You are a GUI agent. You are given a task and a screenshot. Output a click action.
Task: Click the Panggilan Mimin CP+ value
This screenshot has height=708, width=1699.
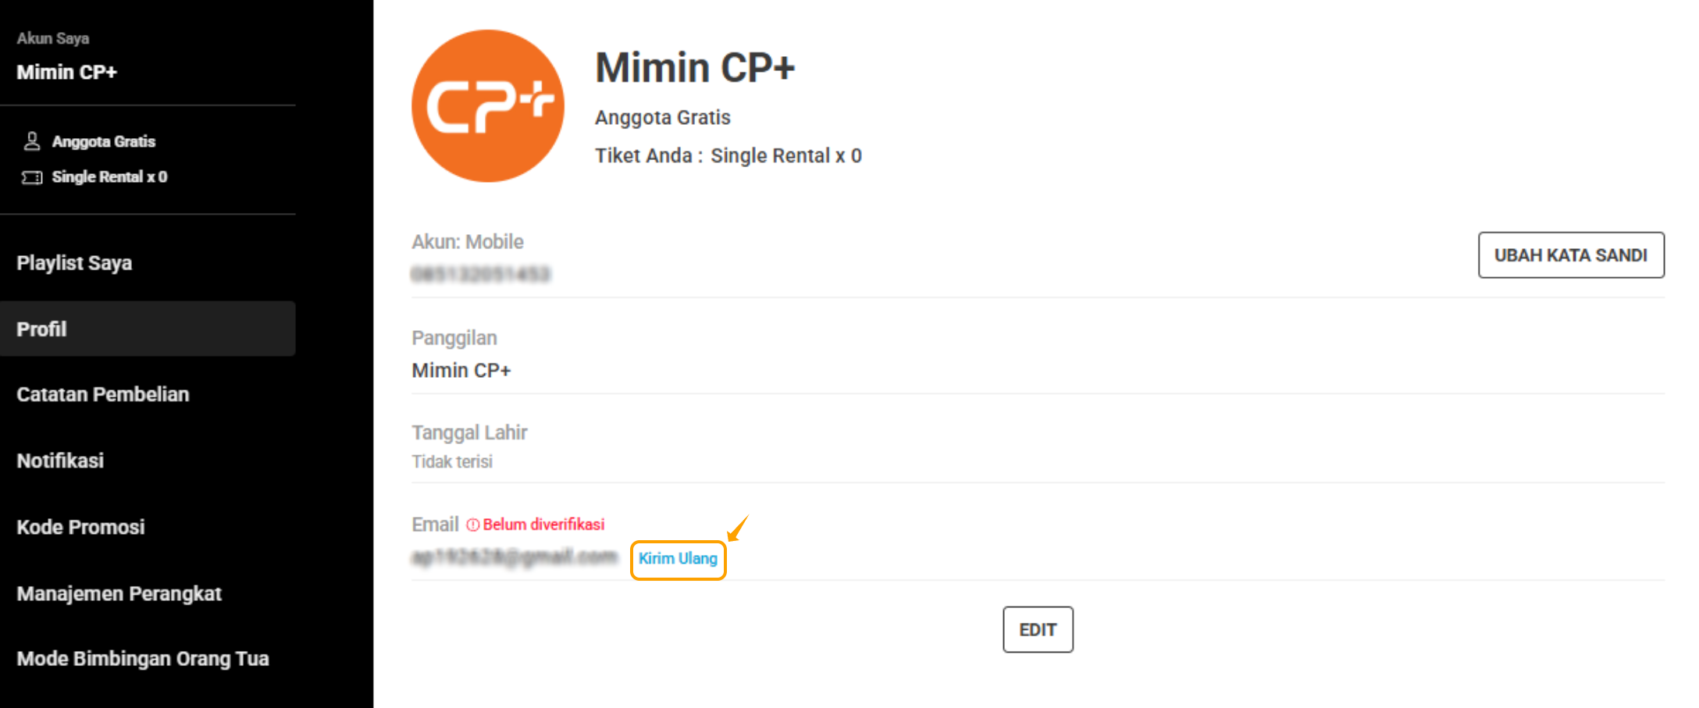[x=461, y=370]
